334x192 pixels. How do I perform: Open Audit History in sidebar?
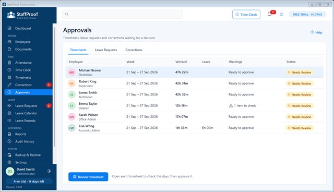[x=28, y=141]
